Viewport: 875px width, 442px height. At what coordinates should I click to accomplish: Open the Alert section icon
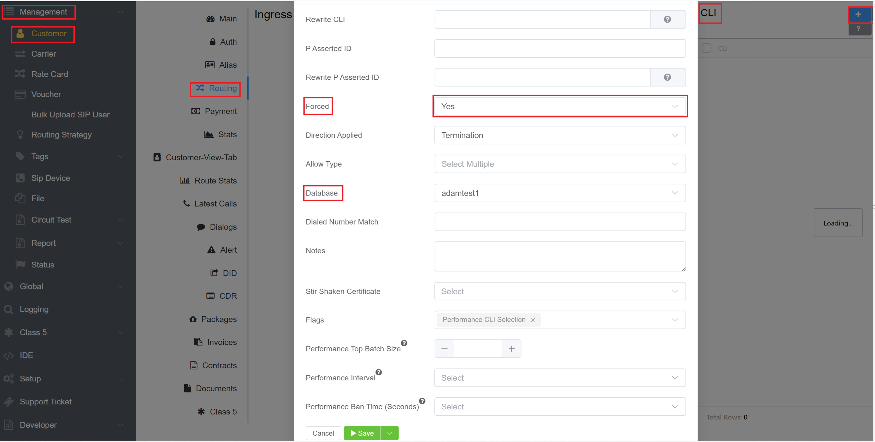click(211, 250)
